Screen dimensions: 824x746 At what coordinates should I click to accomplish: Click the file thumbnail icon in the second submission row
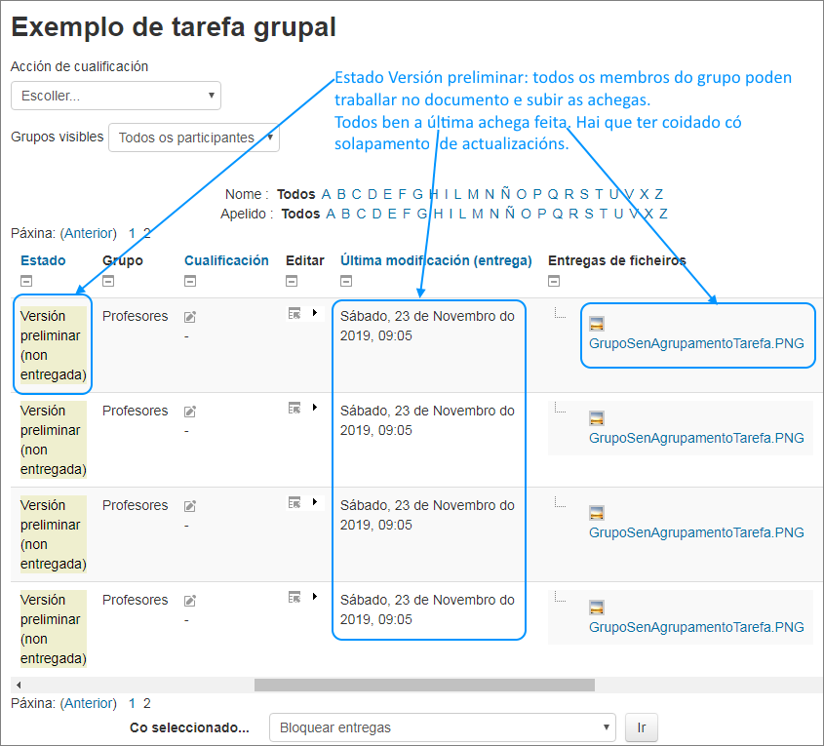(x=596, y=417)
